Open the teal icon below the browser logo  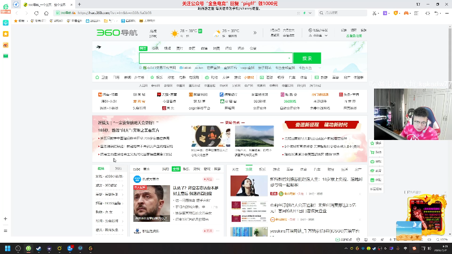(x=6, y=23)
